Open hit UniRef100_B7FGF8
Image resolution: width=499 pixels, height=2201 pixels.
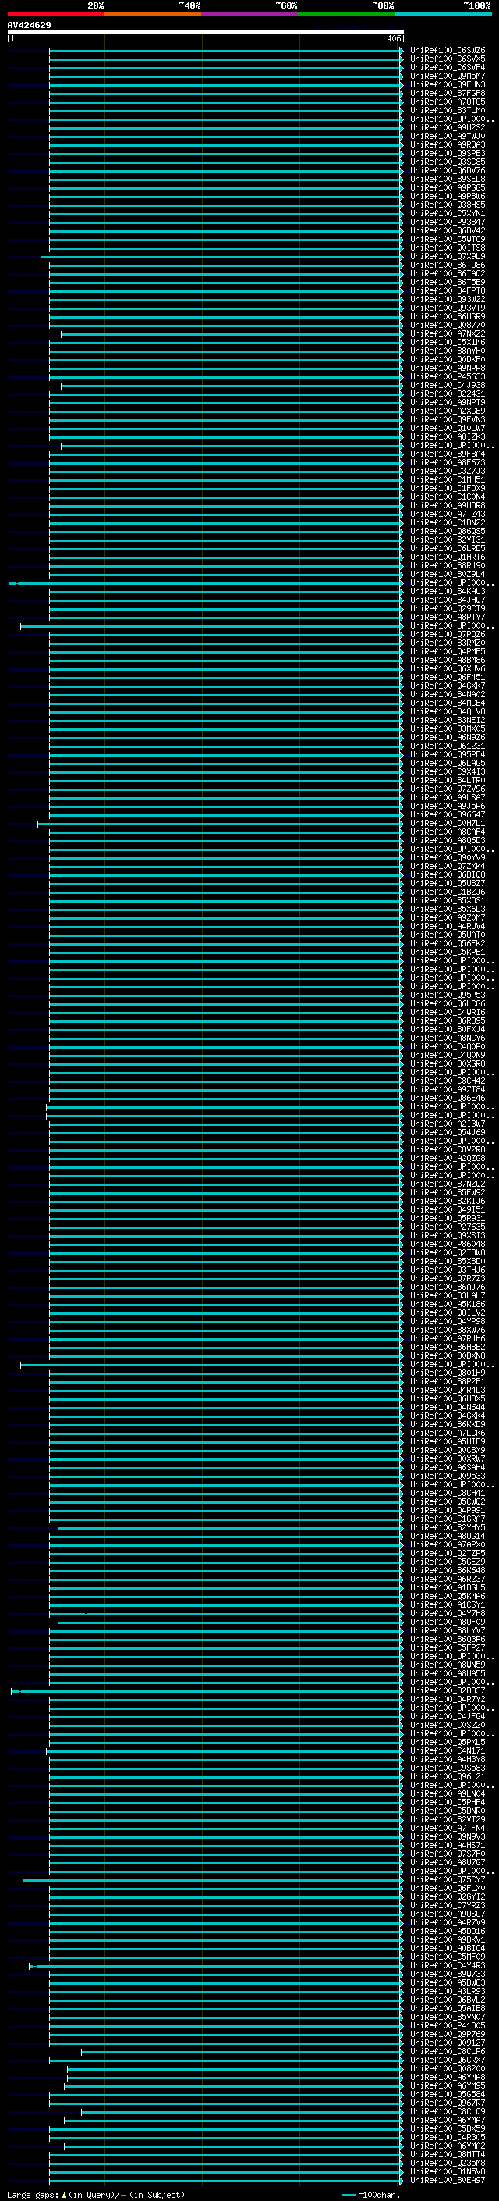pyautogui.click(x=448, y=93)
